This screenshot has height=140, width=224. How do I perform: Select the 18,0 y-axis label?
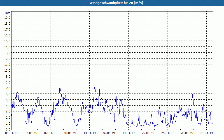tap(8, 24)
